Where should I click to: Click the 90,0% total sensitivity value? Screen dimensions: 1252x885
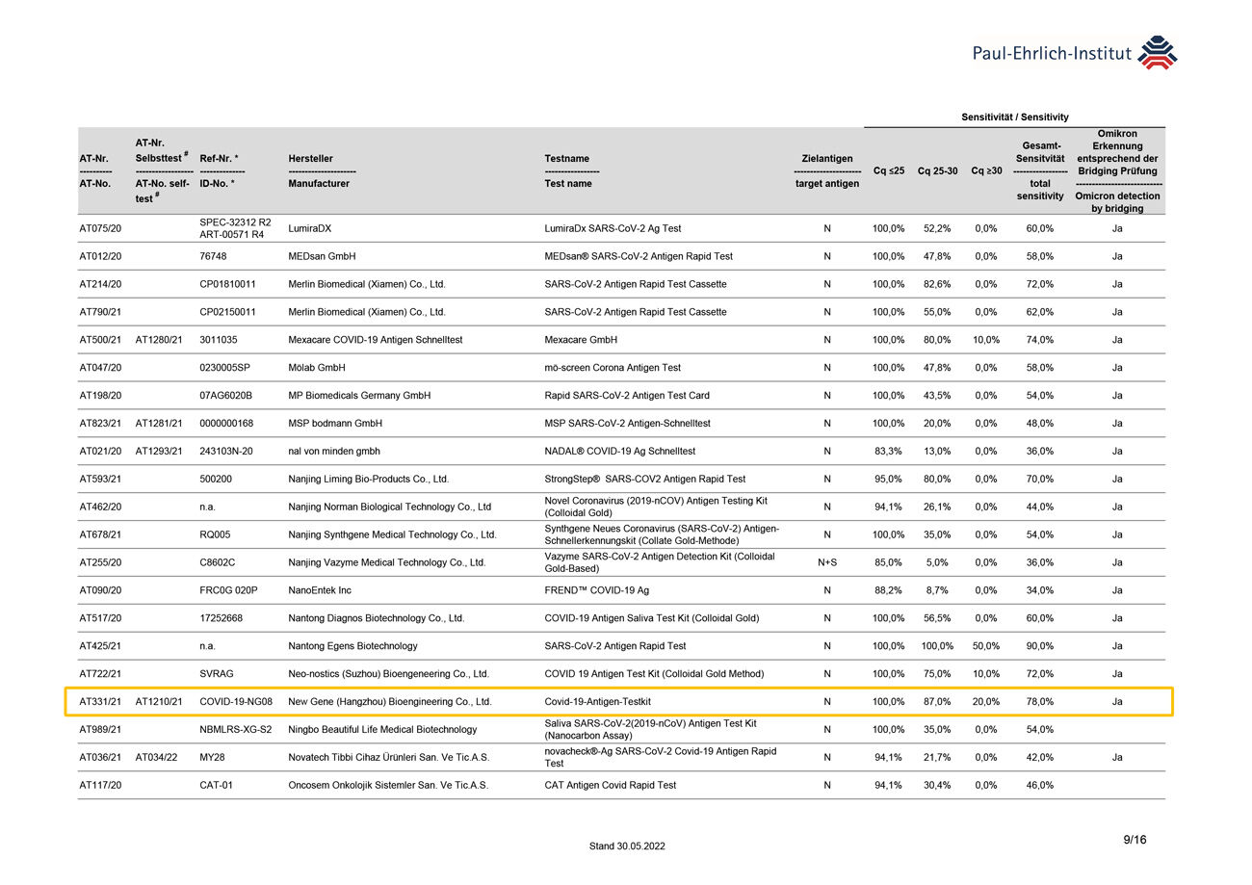[1039, 646]
